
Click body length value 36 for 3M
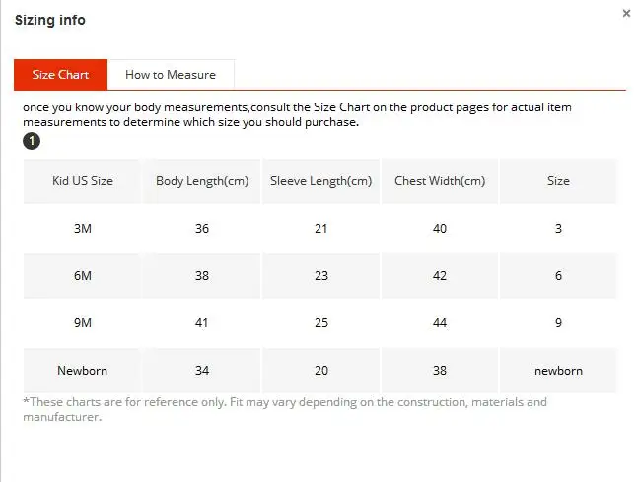(202, 229)
